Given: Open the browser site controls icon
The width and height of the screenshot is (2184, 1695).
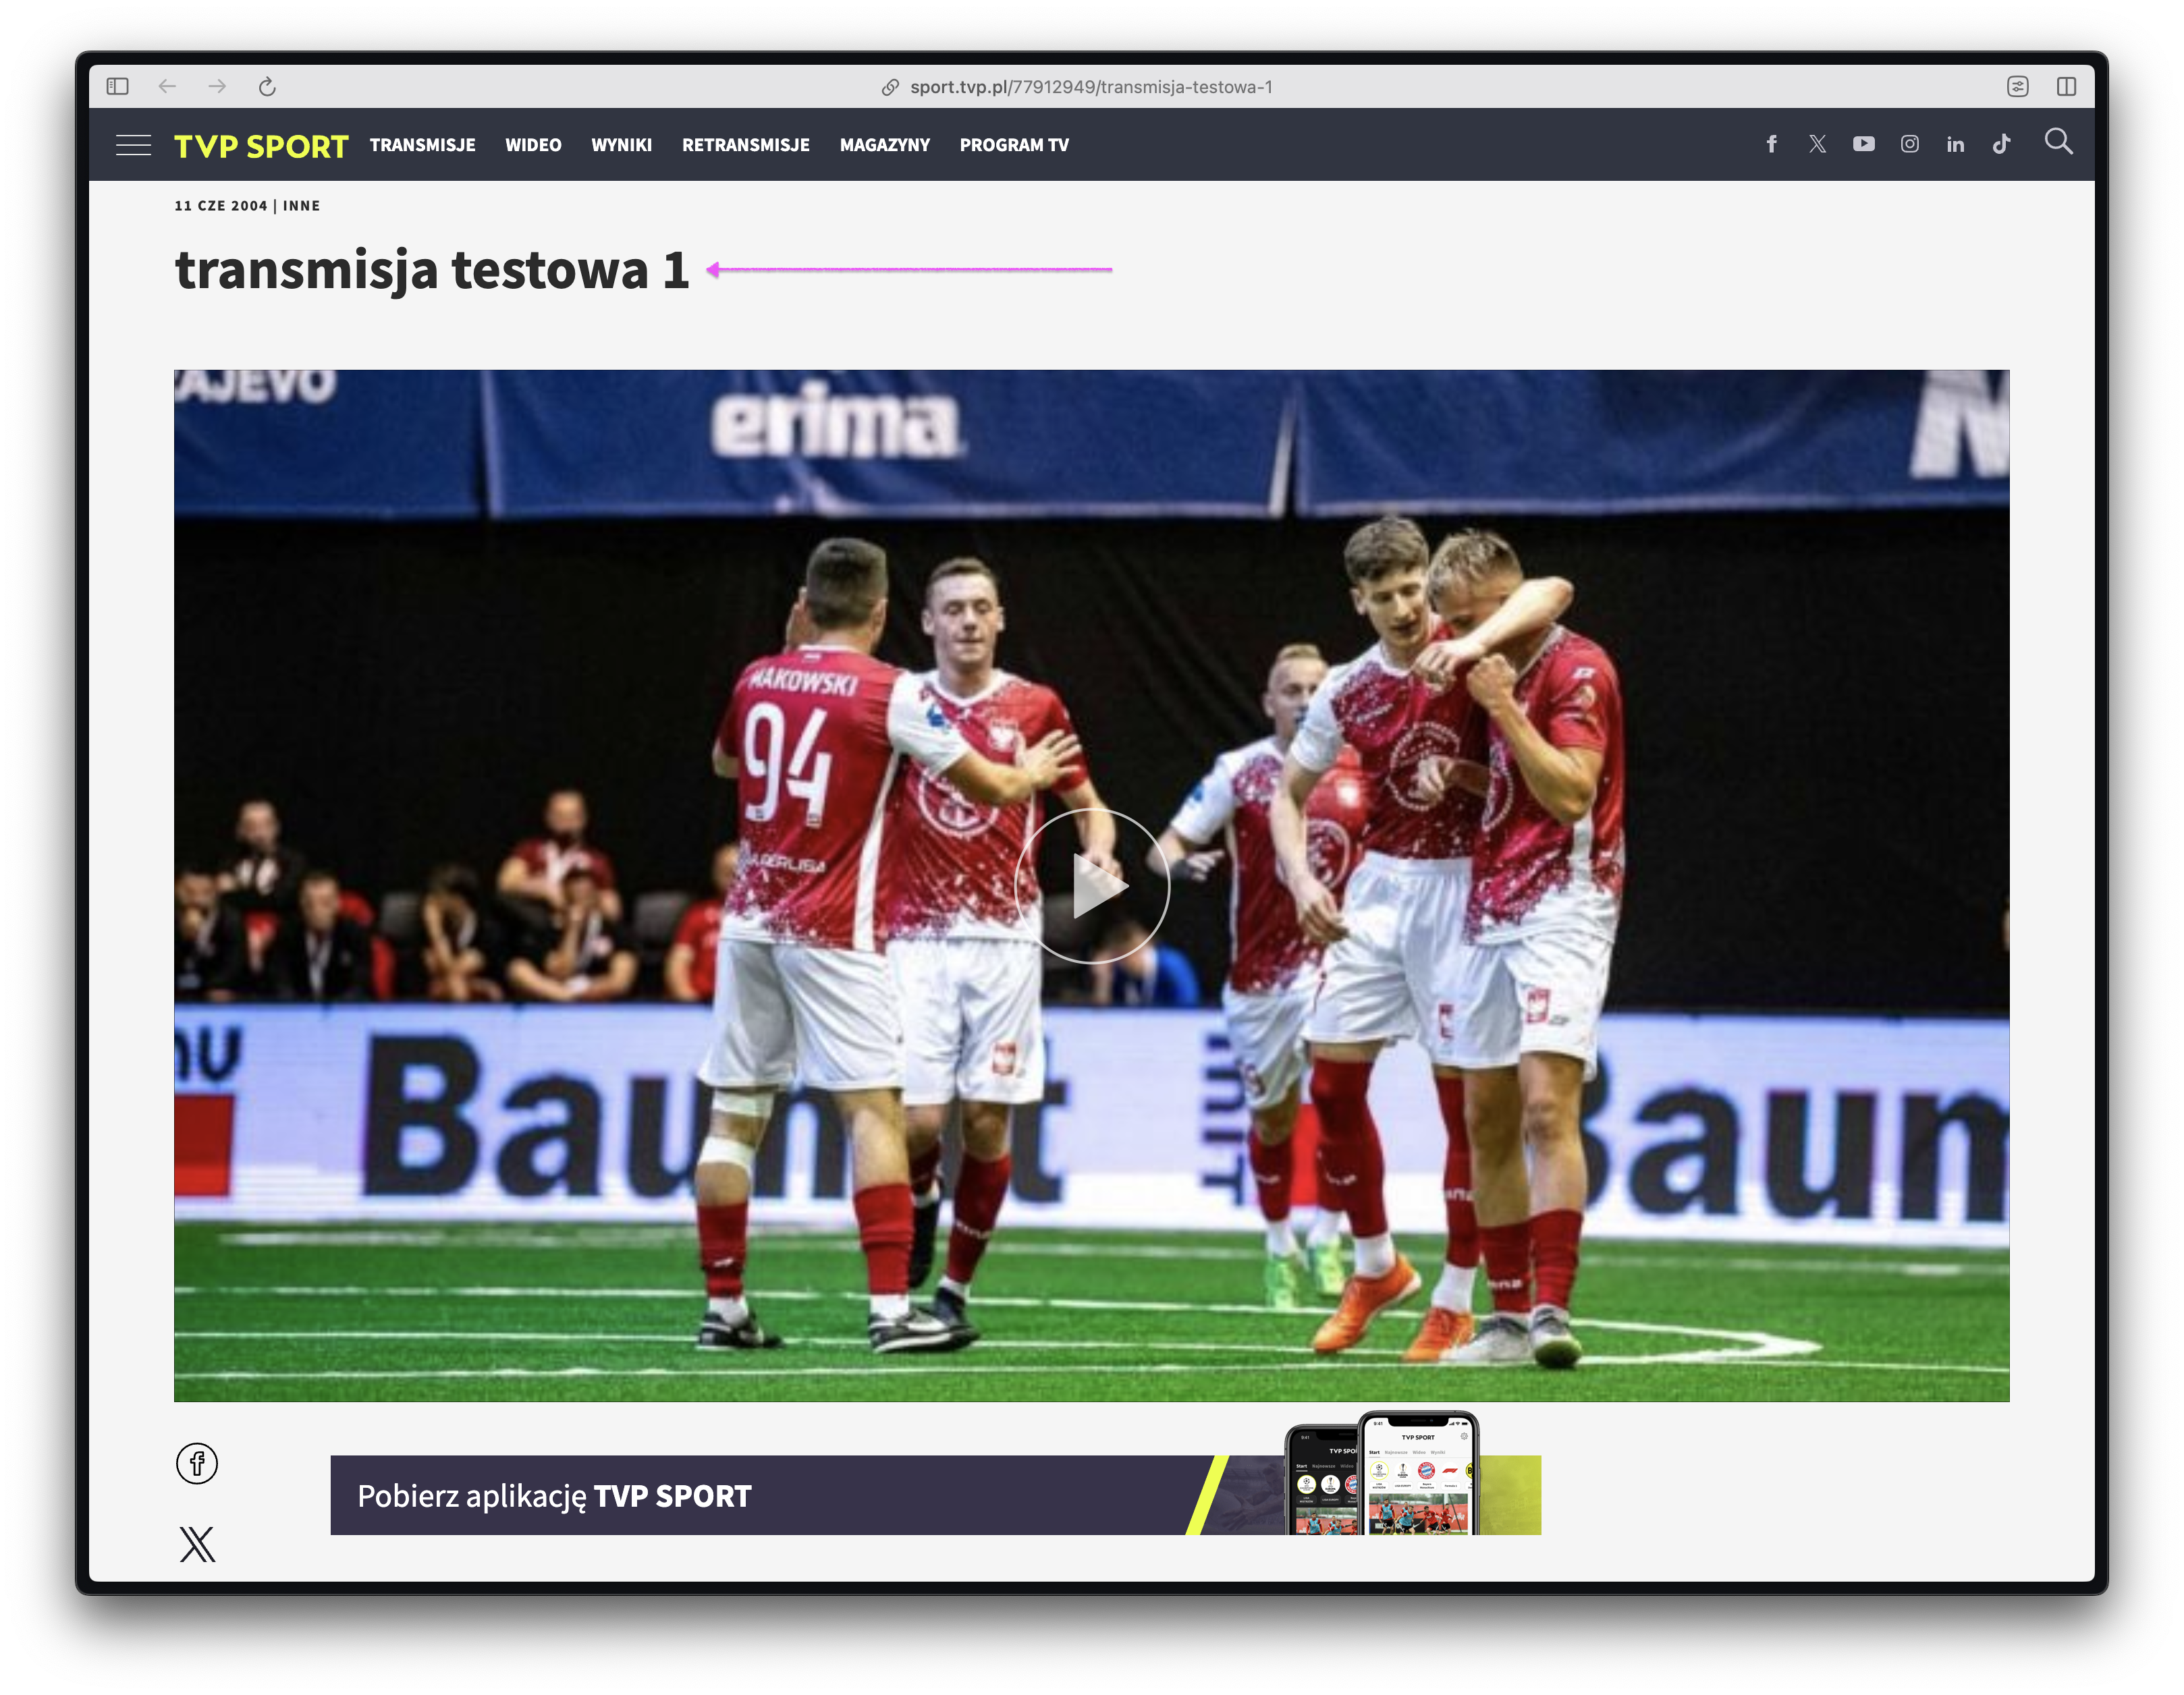Looking at the screenshot, I should (x=2018, y=86).
